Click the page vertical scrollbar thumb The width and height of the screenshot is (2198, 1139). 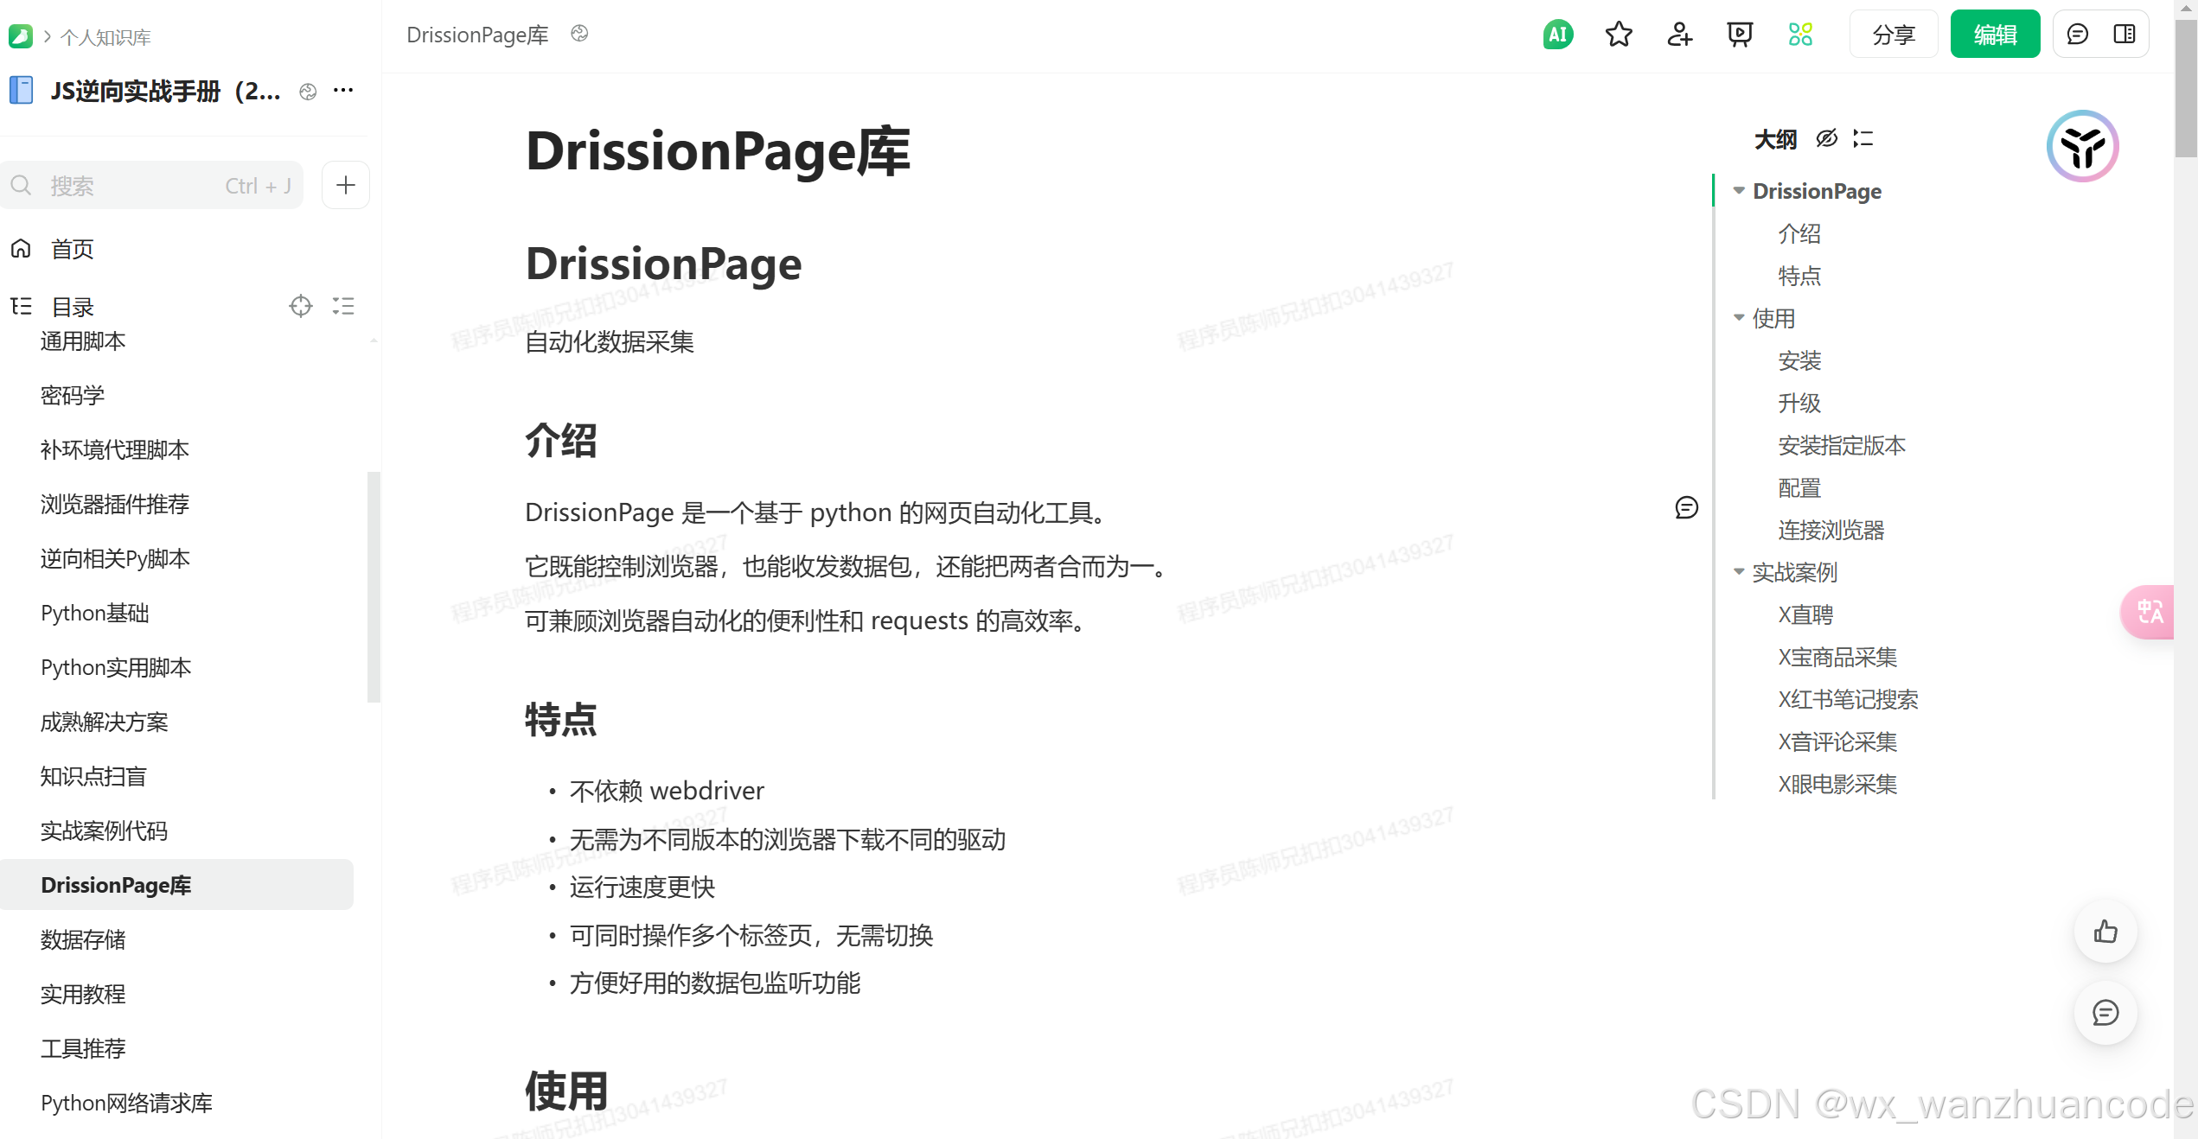pyautogui.click(x=2186, y=89)
